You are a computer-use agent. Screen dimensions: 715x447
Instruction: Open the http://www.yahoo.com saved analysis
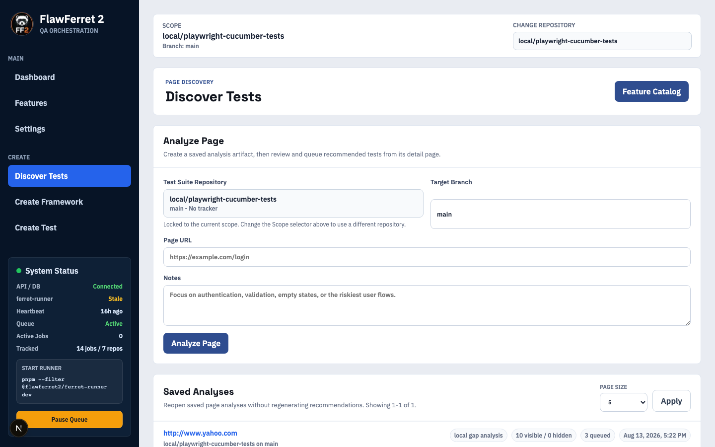point(200,433)
